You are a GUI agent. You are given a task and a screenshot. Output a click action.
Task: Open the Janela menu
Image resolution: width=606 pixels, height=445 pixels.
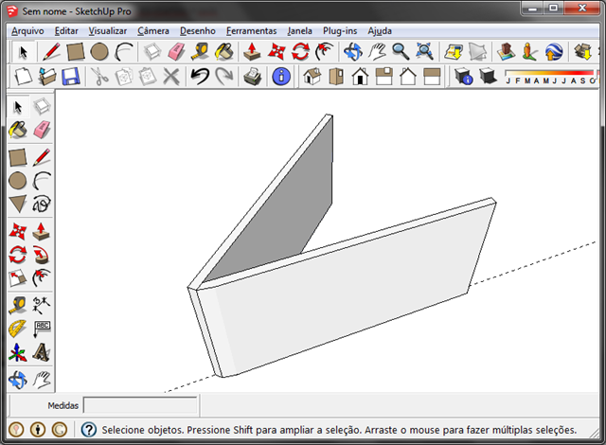(x=299, y=31)
